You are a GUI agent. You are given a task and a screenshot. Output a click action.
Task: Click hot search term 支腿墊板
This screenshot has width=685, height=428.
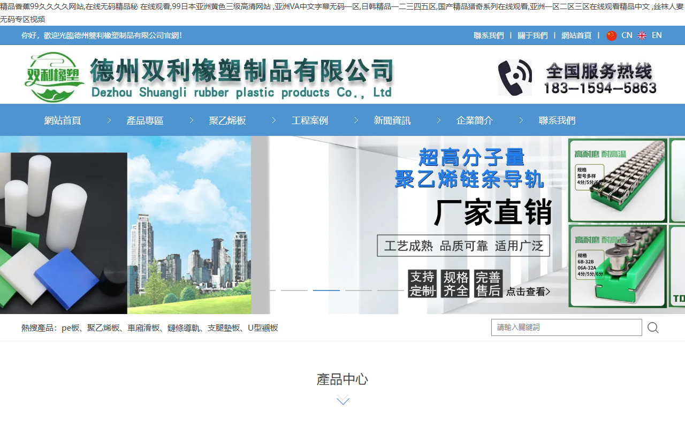(x=224, y=328)
